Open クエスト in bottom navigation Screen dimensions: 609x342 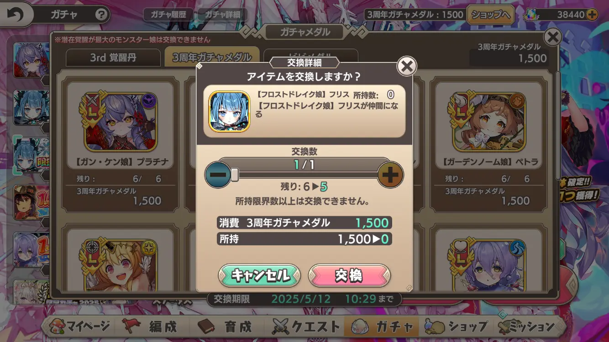pos(306,326)
